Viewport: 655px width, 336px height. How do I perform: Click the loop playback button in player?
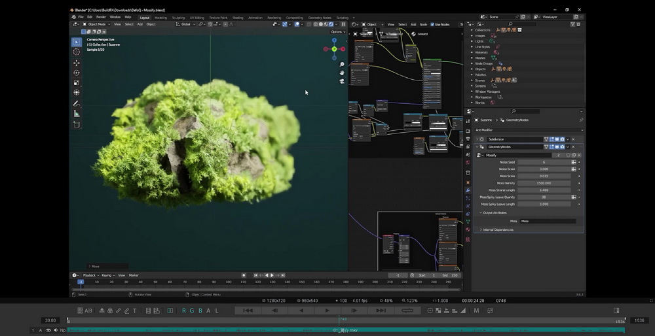[407, 311]
